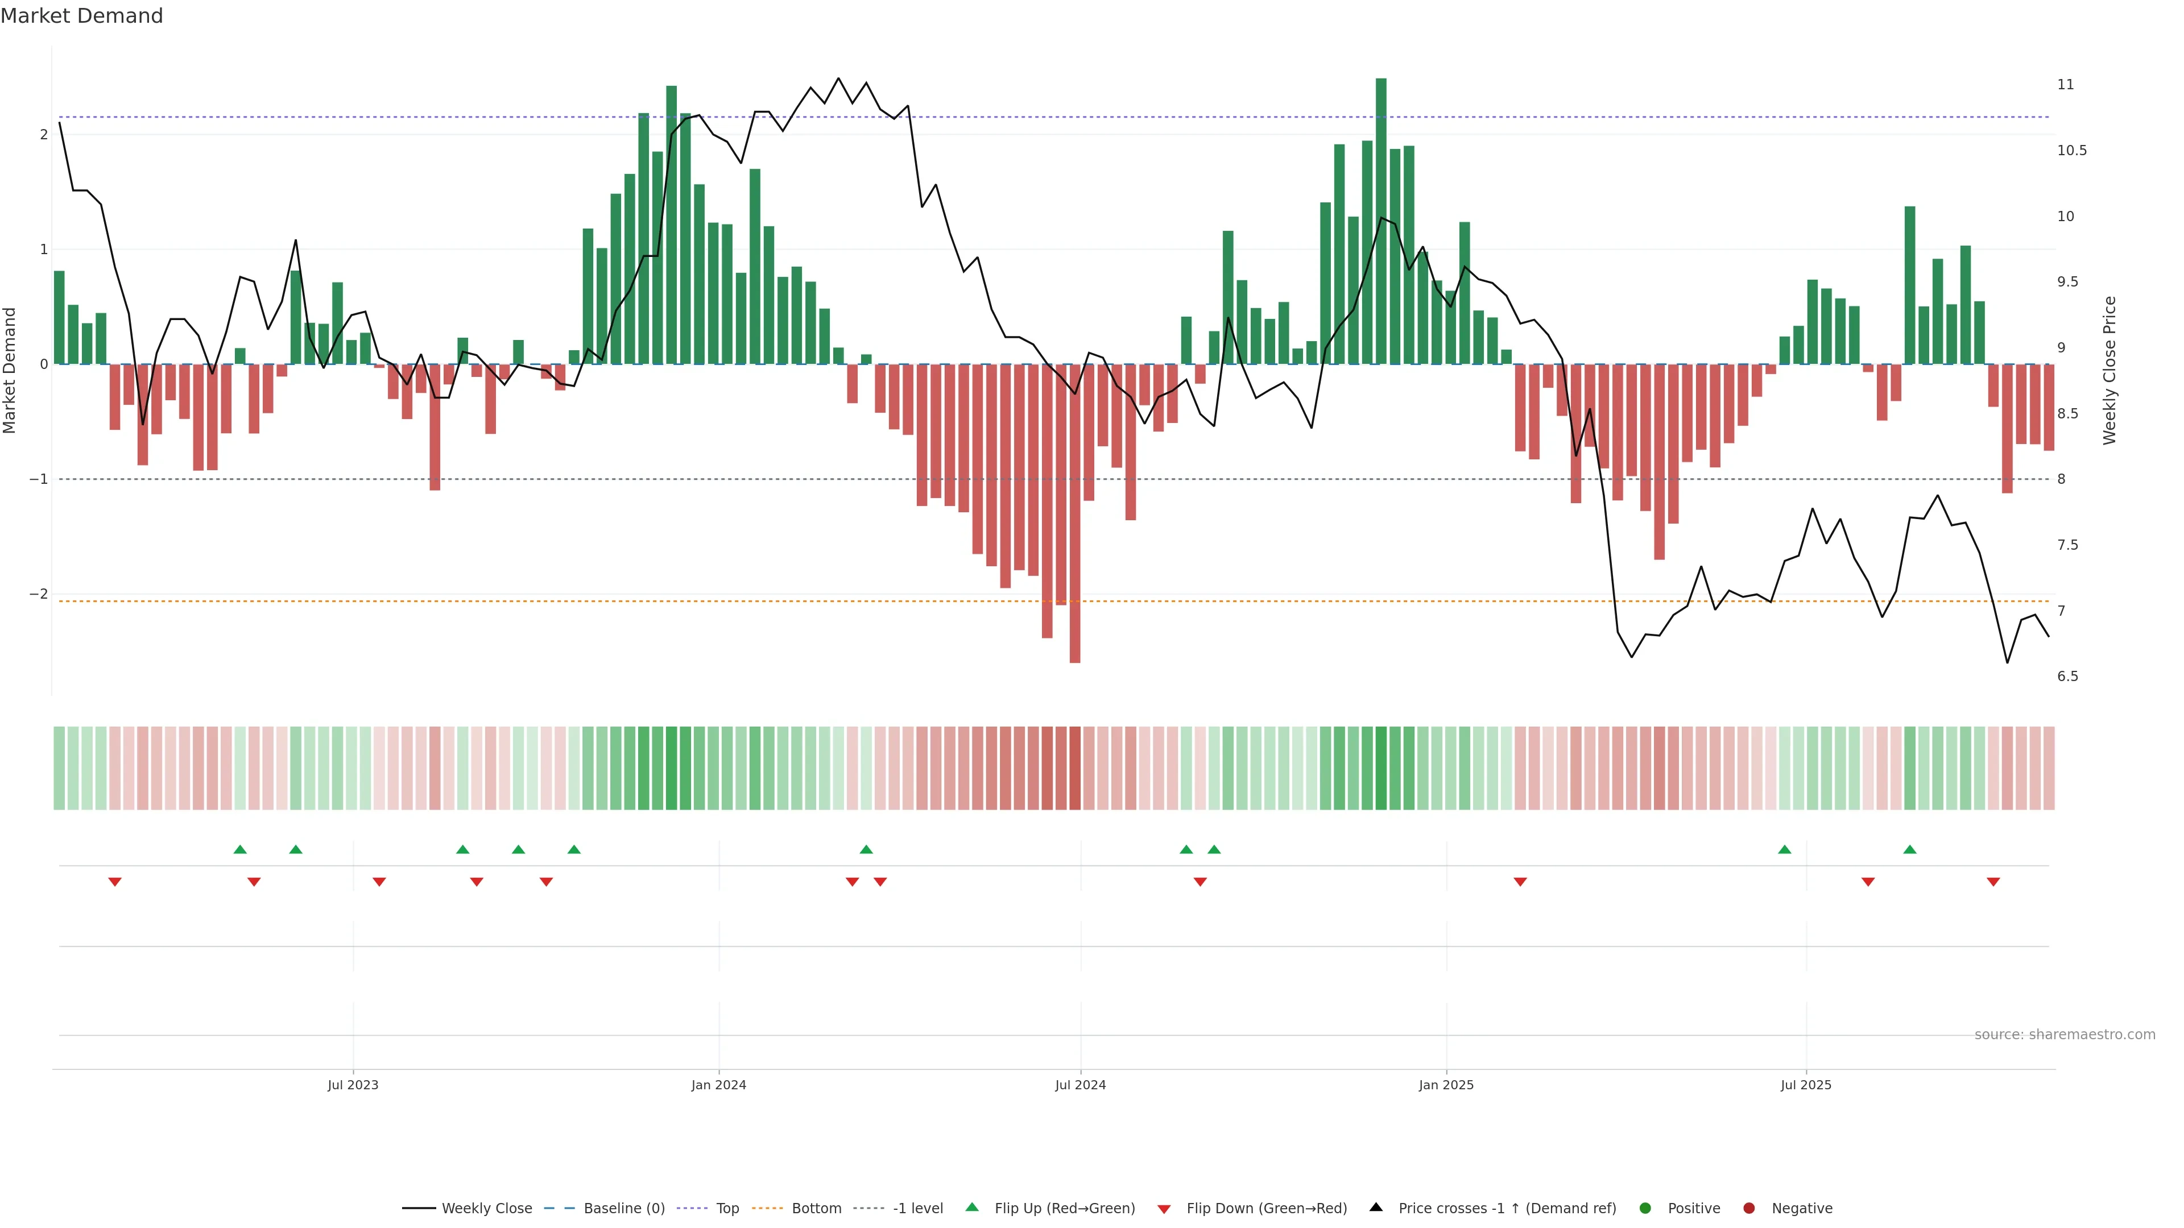Click the Jul 2024 axis label
The width and height of the screenshot is (2184, 1228).
[x=1080, y=1085]
